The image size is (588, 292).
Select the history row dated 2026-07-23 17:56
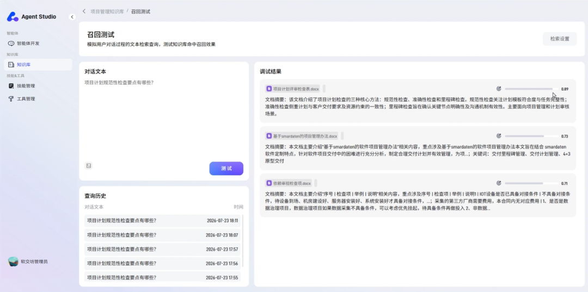pos(162,264)
